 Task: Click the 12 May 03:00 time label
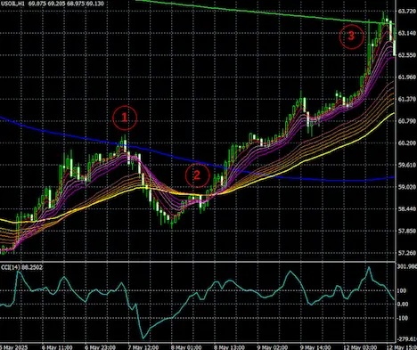(x=360, y=347)
